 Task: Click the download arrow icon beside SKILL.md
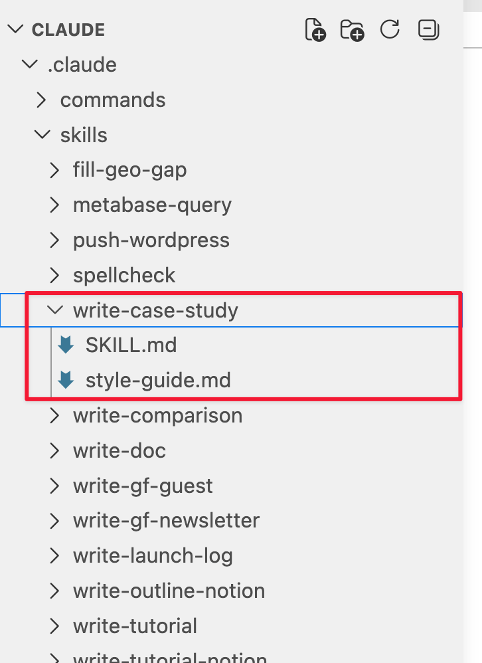pos(64,345)
